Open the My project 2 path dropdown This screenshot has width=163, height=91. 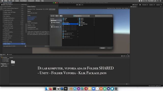point(81,16)
